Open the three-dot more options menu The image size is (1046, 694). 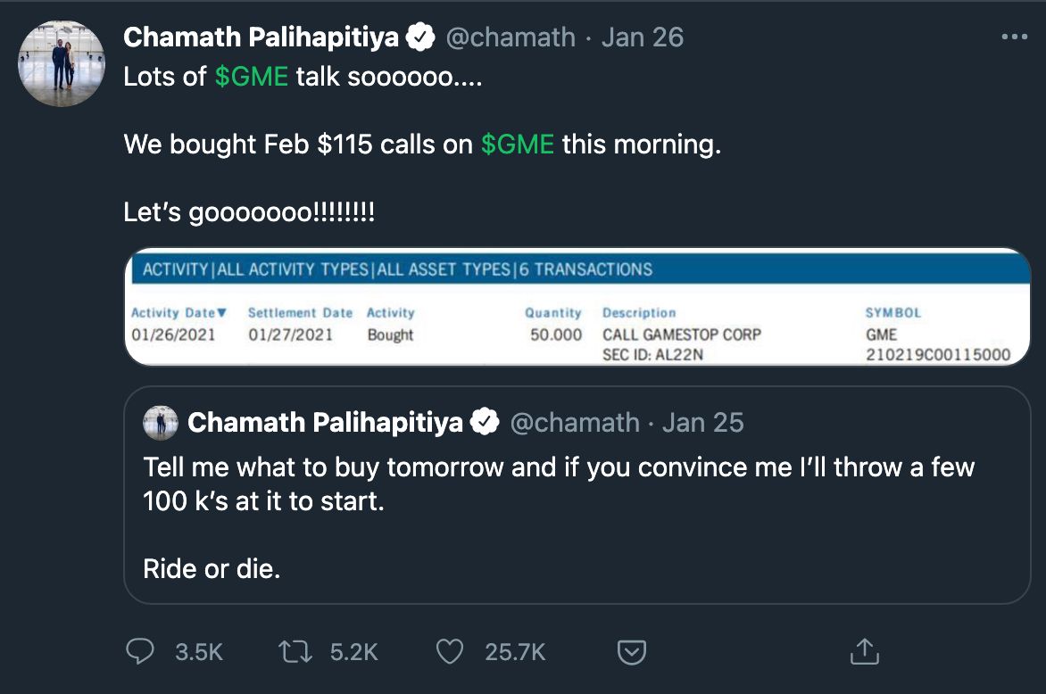[1015, 37]
